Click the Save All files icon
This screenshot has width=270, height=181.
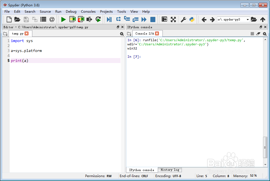click(35, 19)
